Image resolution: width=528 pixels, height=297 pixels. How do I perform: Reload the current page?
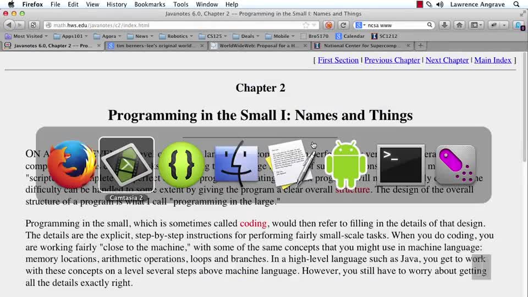343,25
